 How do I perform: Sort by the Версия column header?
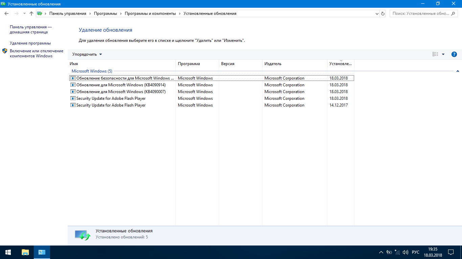[241, 64]
